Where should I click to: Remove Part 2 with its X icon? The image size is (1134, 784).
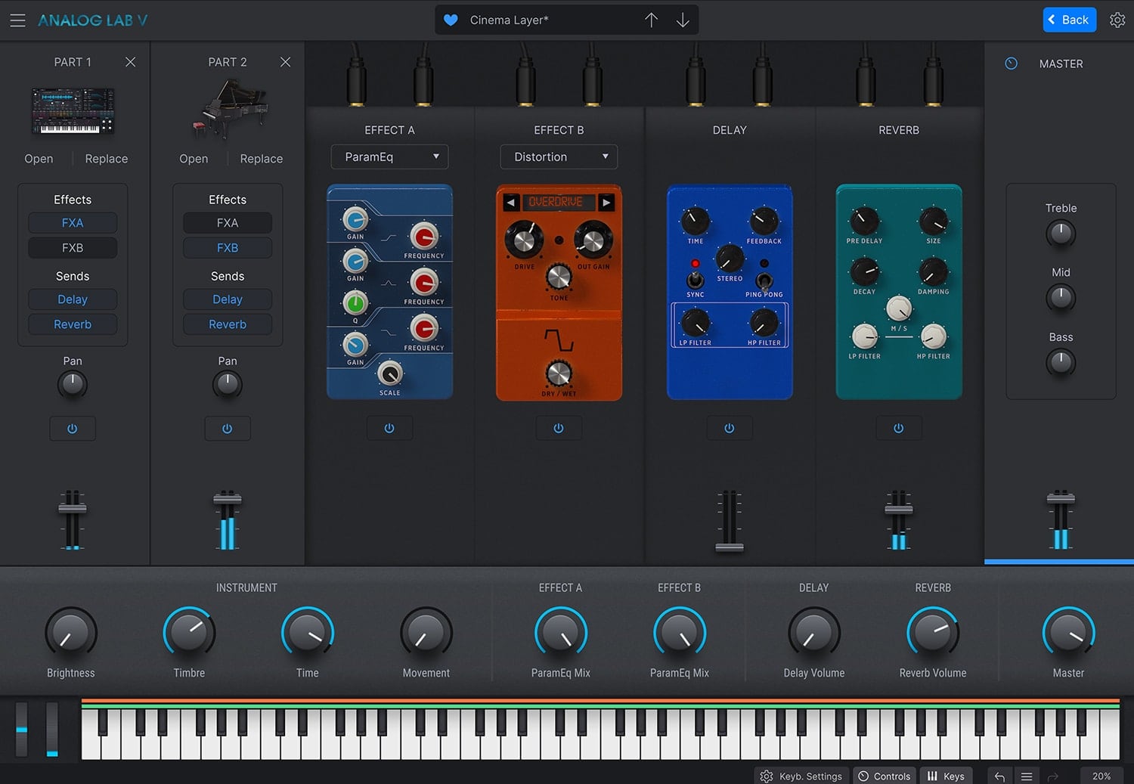285,62
